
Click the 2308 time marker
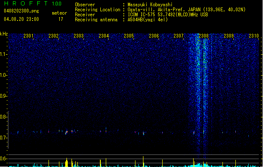click(x=204, y=36)
